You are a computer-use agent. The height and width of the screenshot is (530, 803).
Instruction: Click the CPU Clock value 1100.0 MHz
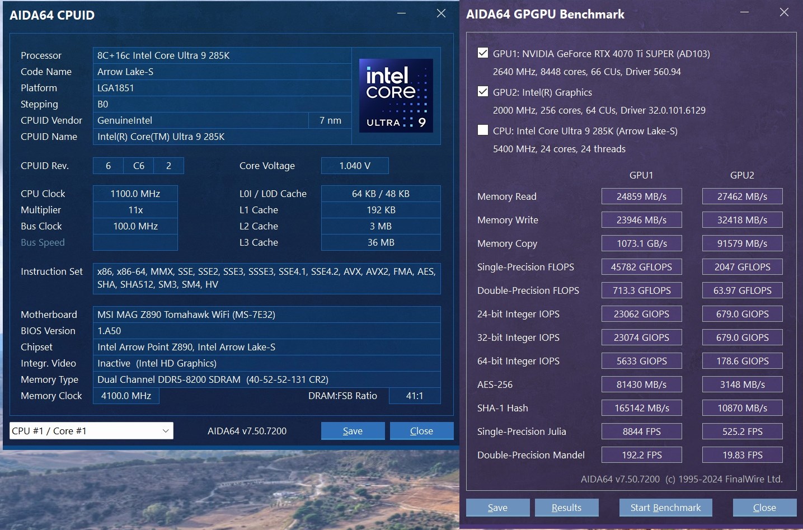point(135,194)
